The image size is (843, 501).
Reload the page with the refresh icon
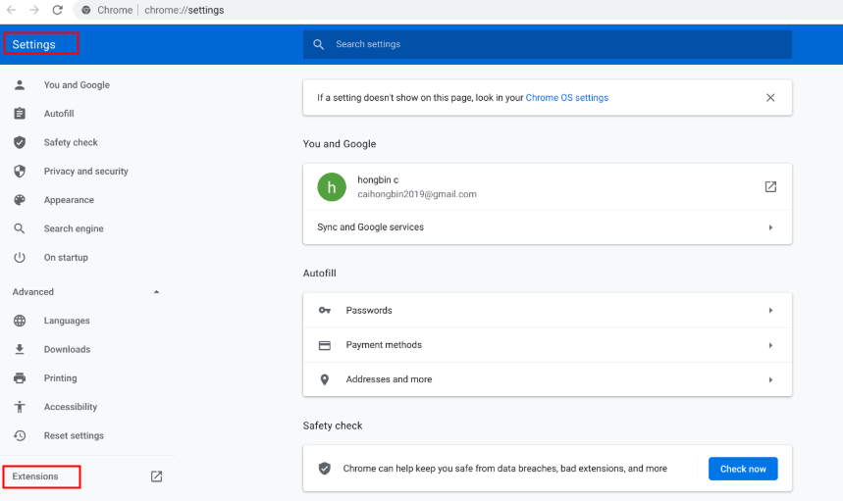(x=57, y=10)
